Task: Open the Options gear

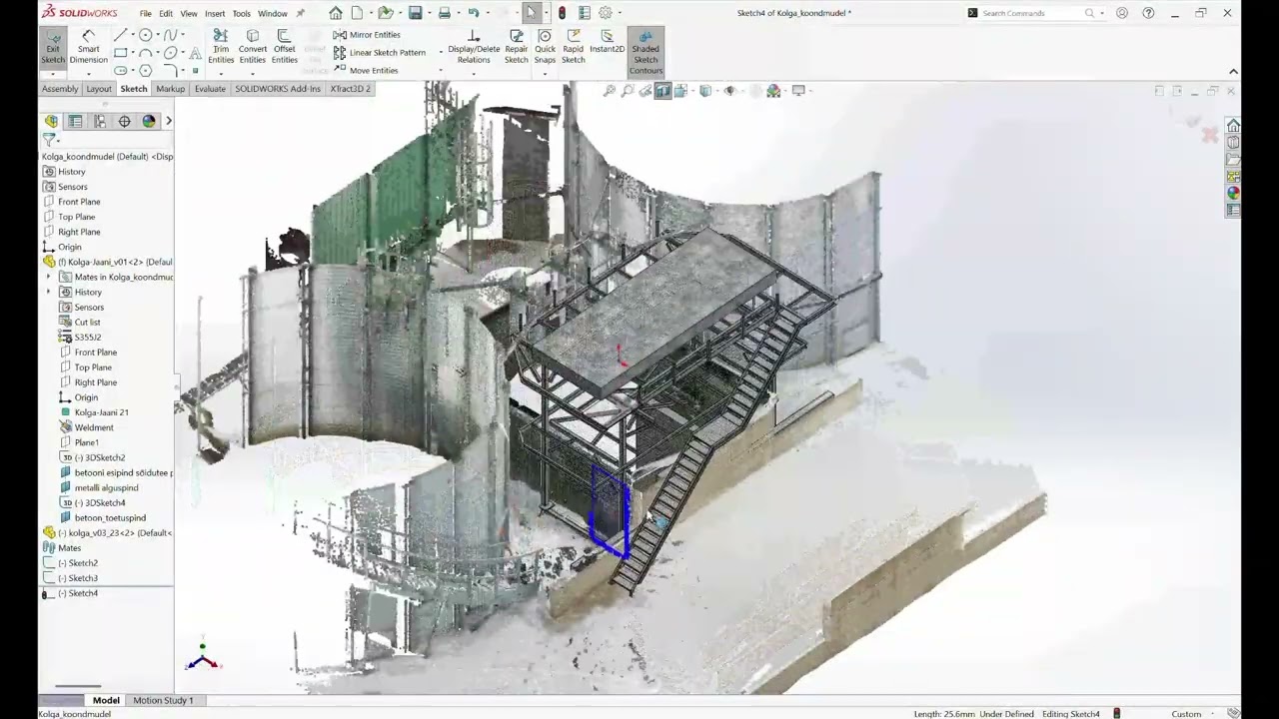Action: click(606, 13)
